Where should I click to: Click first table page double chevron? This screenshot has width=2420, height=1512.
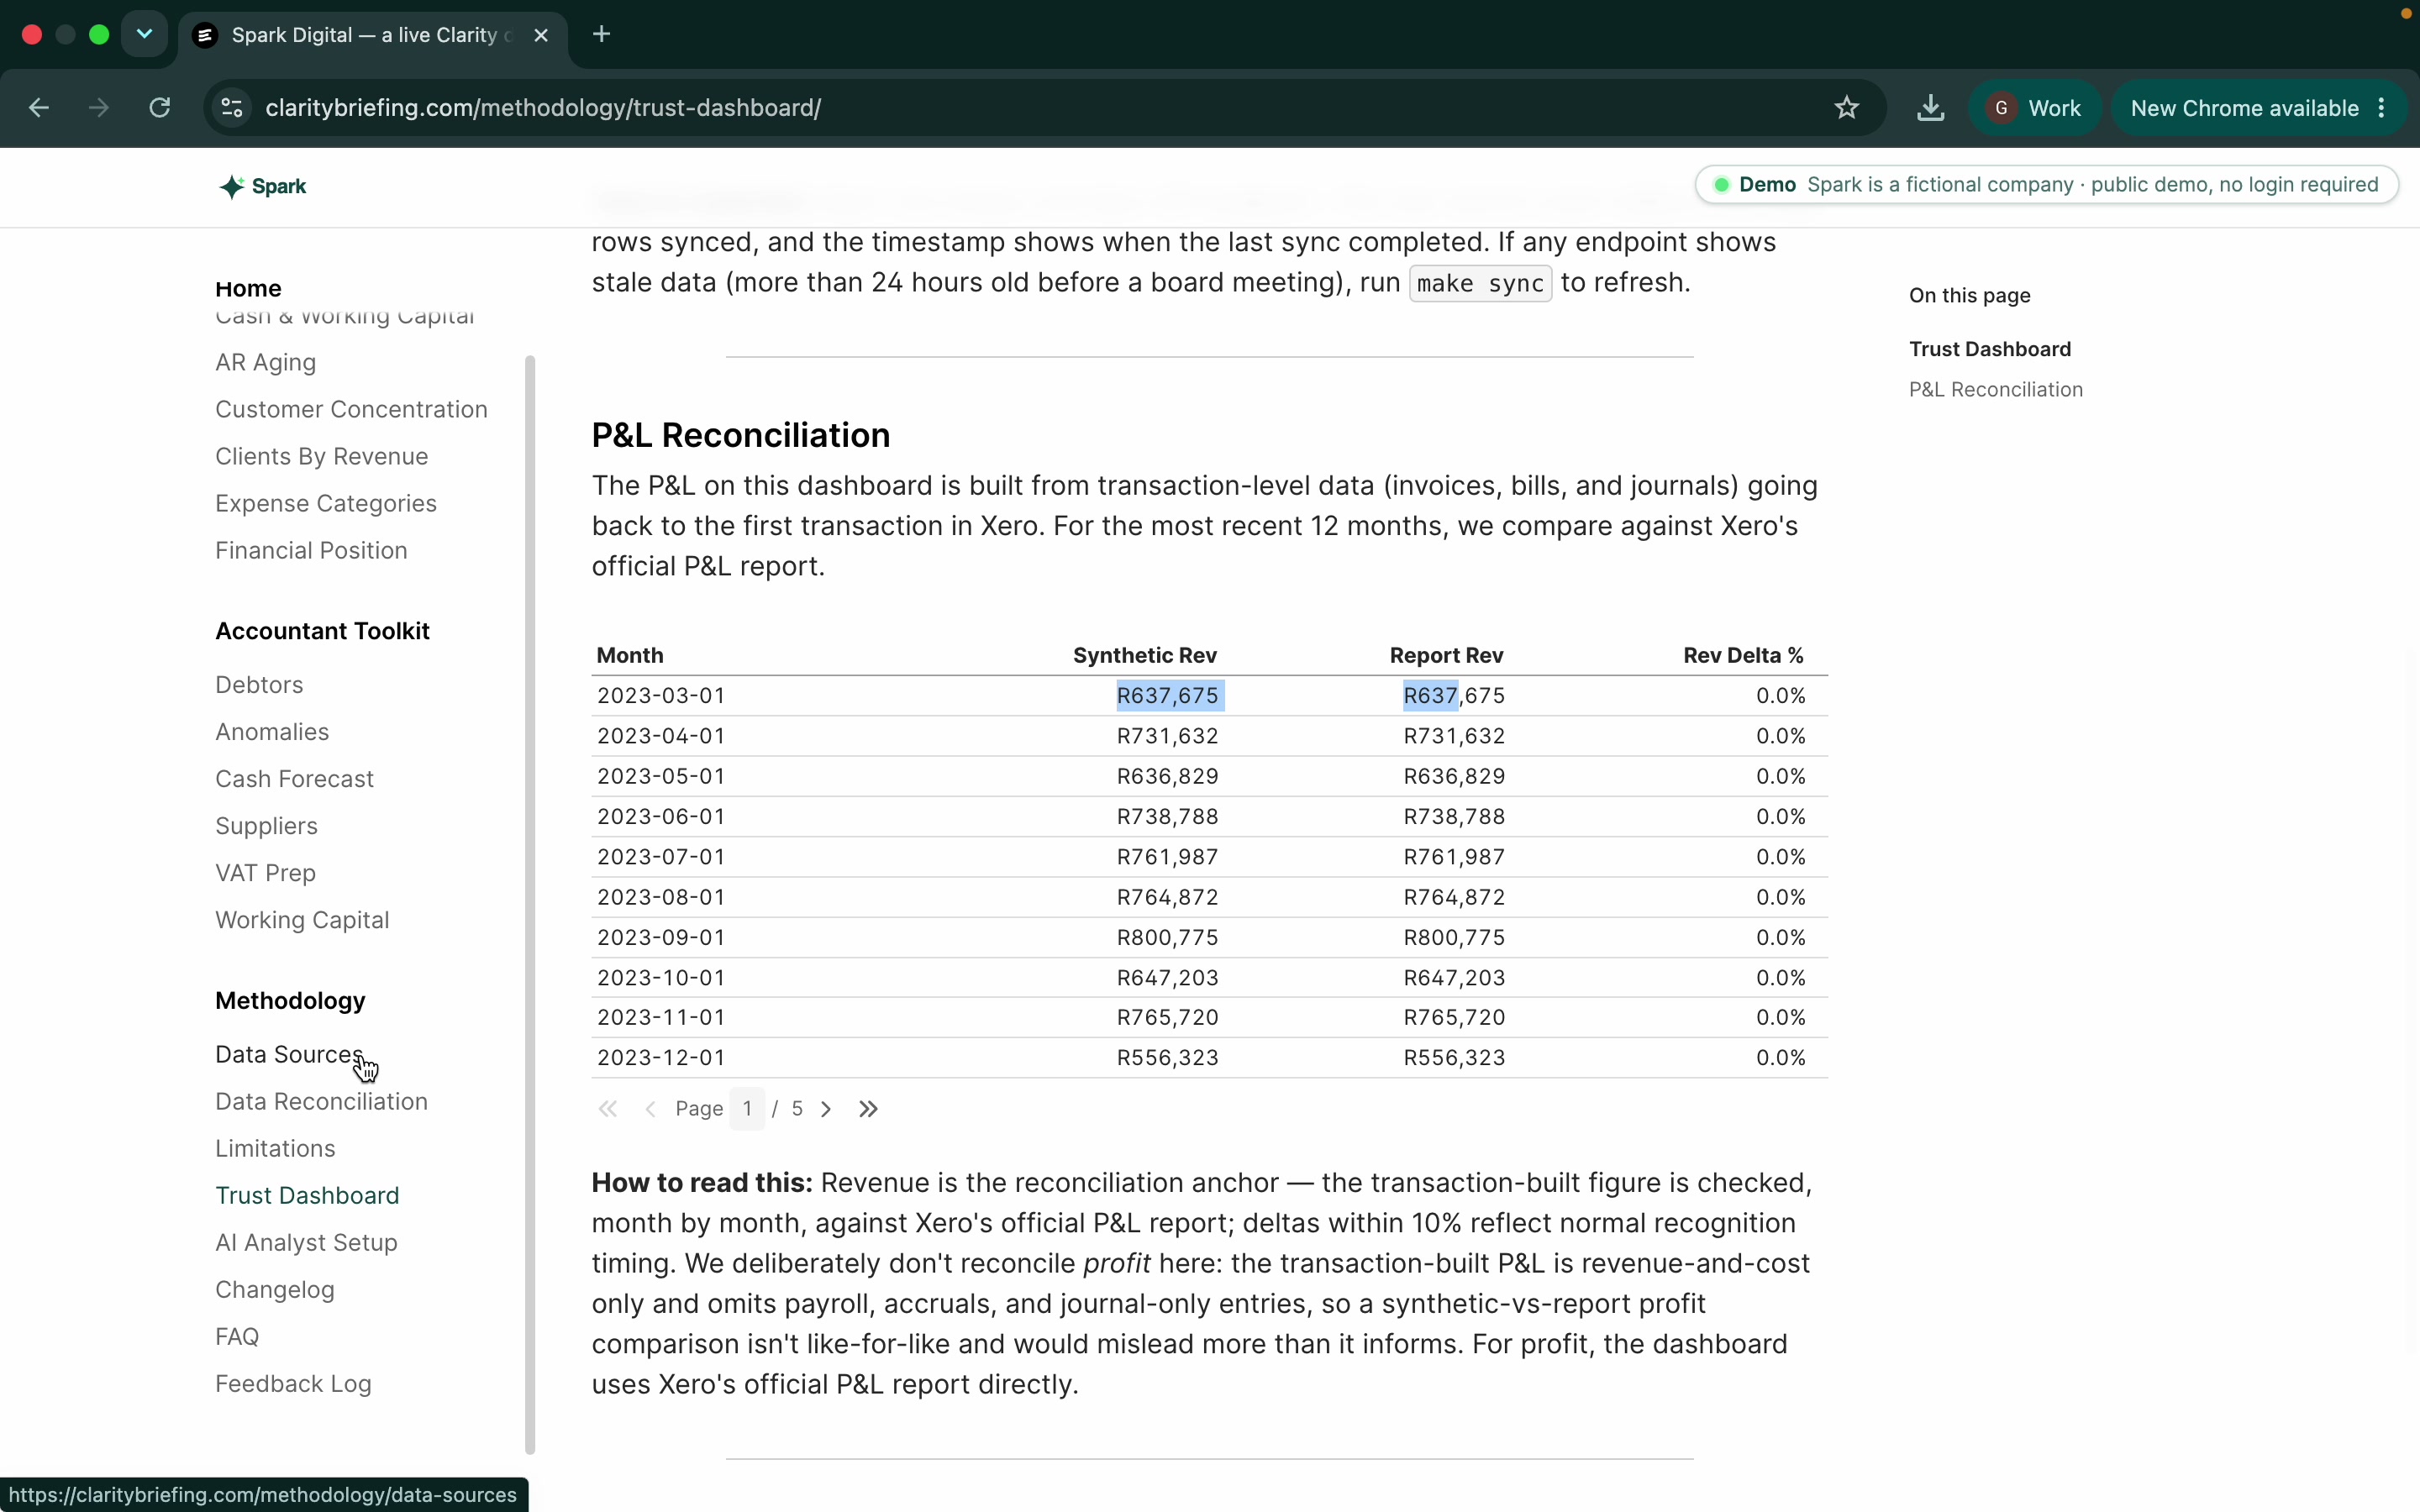tap(608, 1109)
